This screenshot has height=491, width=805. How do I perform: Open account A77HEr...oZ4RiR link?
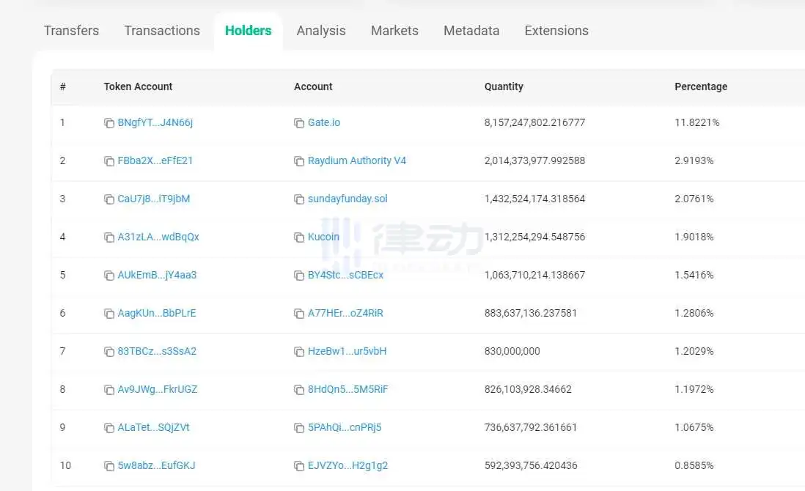coord(345,313)
